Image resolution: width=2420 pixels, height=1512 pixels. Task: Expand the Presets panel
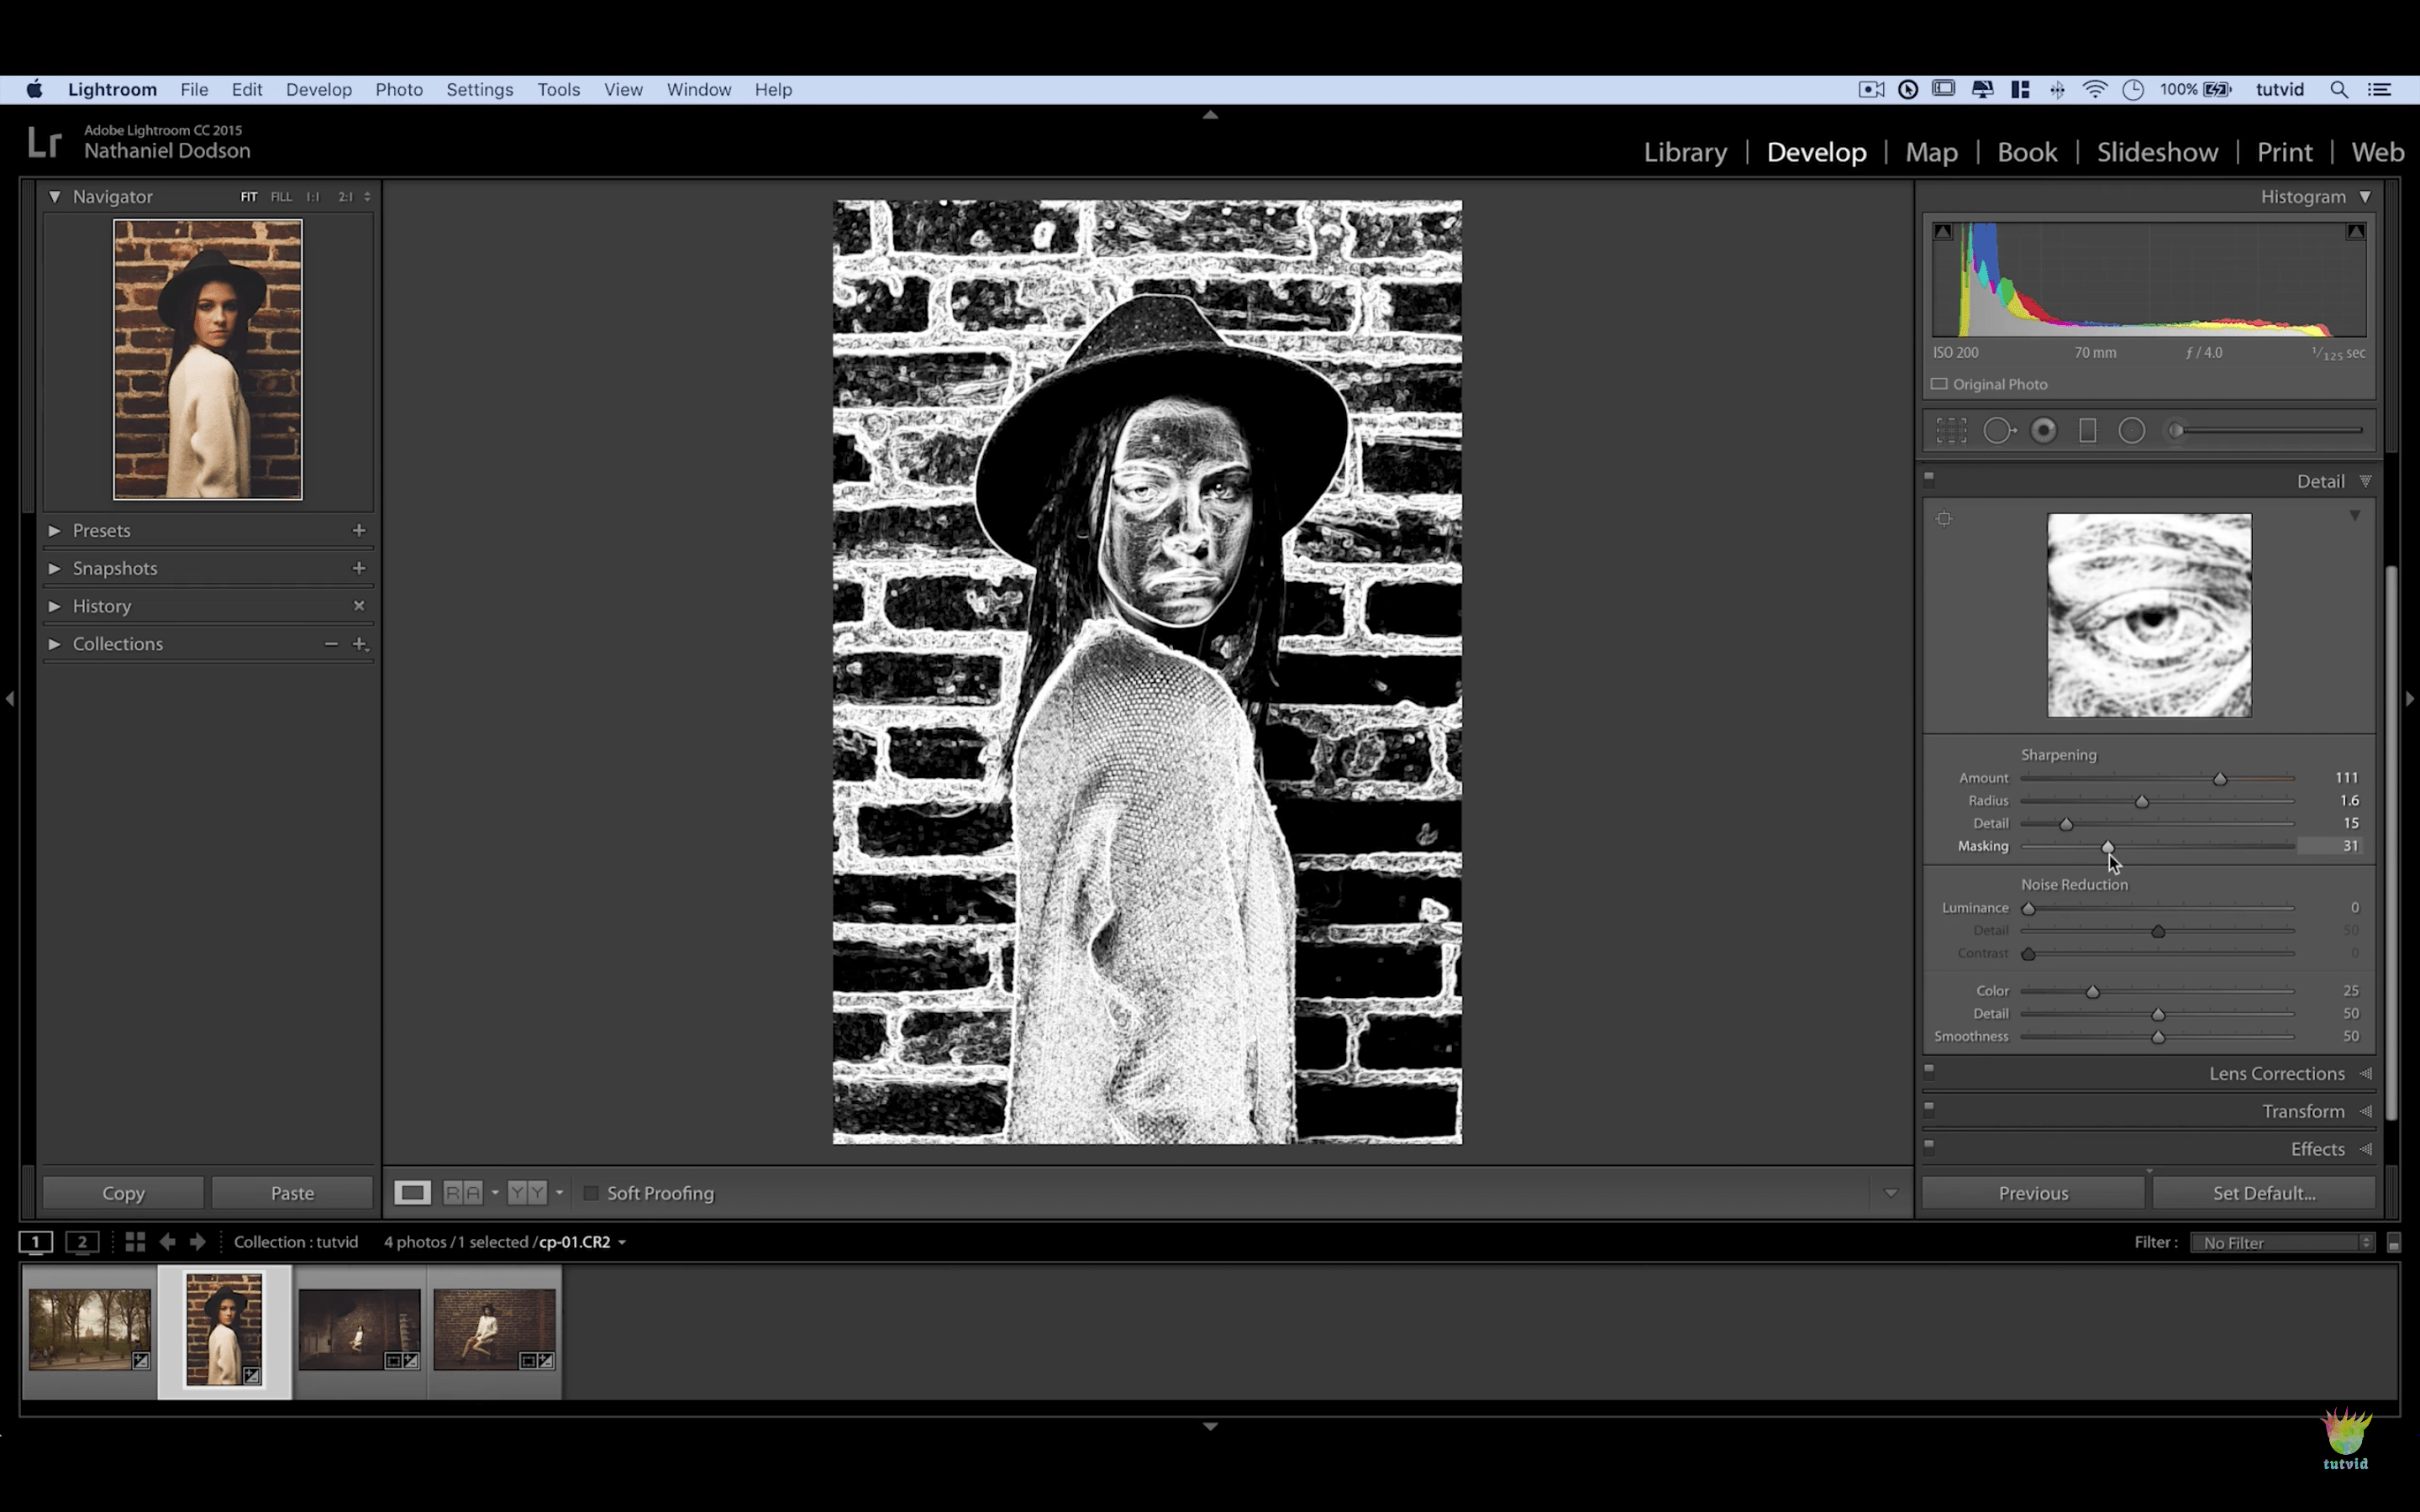click(55, 530)
